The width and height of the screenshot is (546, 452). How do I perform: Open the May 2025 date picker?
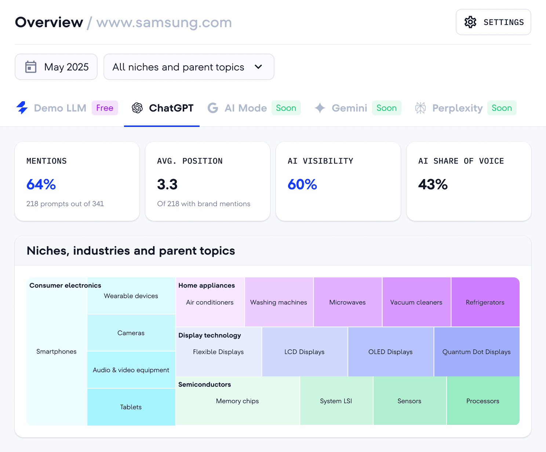pos(56,67)
